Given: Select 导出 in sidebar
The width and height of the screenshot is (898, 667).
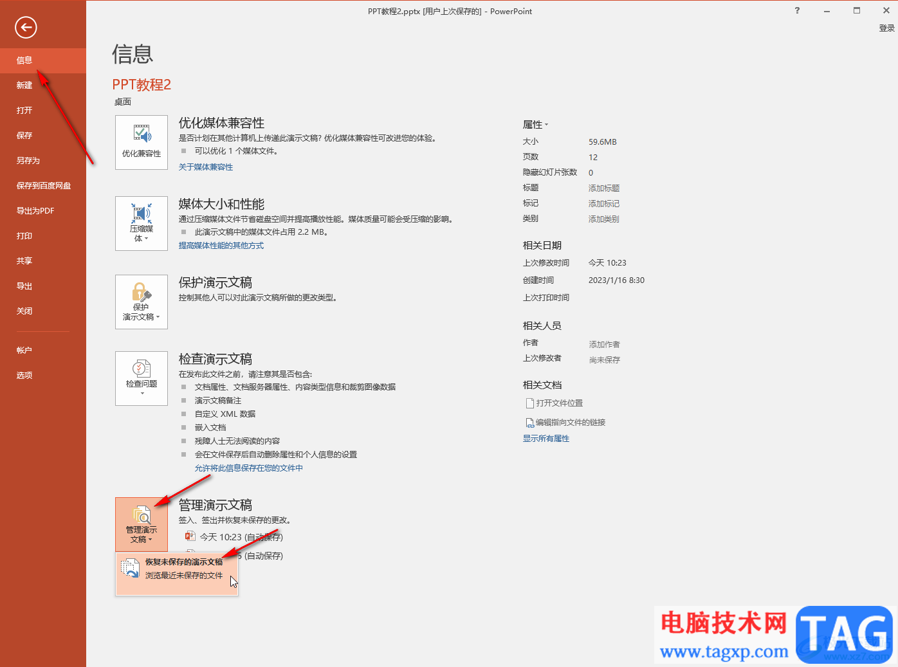Looking at the screenshot, I should click(x=43, y=286).
